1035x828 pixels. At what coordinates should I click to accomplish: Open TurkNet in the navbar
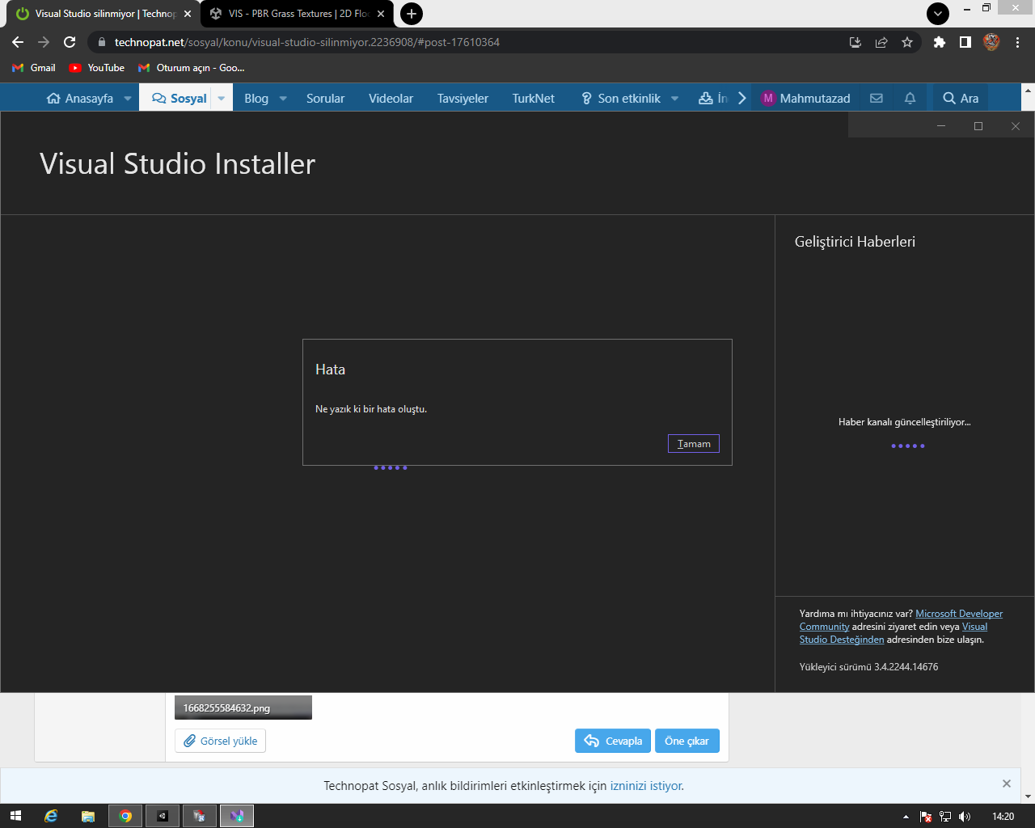pos(534,98)
